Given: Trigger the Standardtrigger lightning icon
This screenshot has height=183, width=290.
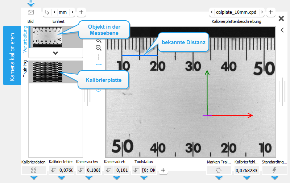Looking at the screenshot, I should (x=274, y=170).
